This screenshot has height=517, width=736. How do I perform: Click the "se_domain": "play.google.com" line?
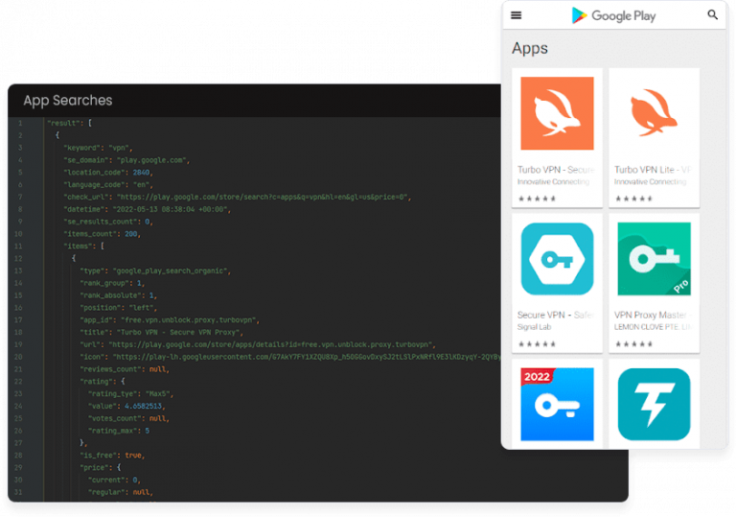(x=126, y=160)
